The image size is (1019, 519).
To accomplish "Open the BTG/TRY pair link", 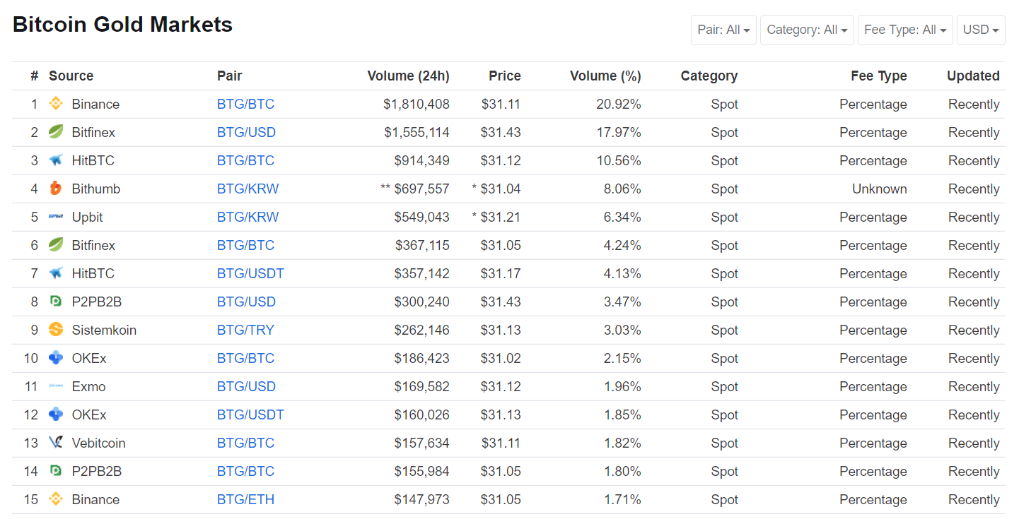I will click(x=245, y=330).
